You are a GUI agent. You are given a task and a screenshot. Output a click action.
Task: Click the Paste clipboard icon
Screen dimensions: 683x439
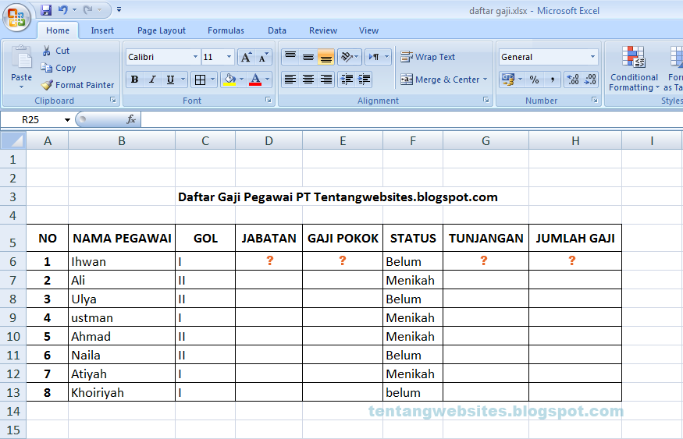coord(21,58)
